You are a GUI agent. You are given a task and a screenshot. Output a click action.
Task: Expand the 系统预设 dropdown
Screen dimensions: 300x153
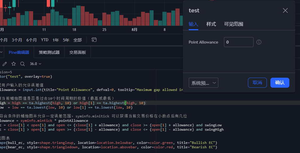pos(203,83)
